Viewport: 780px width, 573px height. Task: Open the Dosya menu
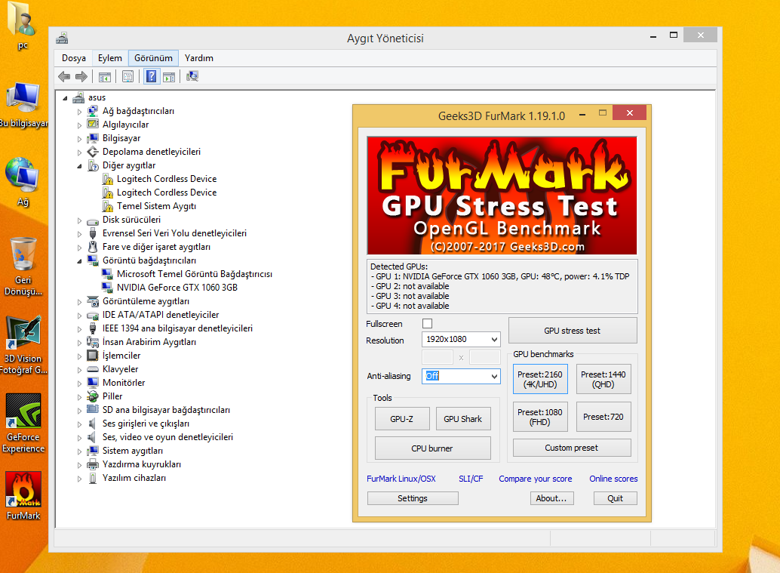(x=74, y=58)
